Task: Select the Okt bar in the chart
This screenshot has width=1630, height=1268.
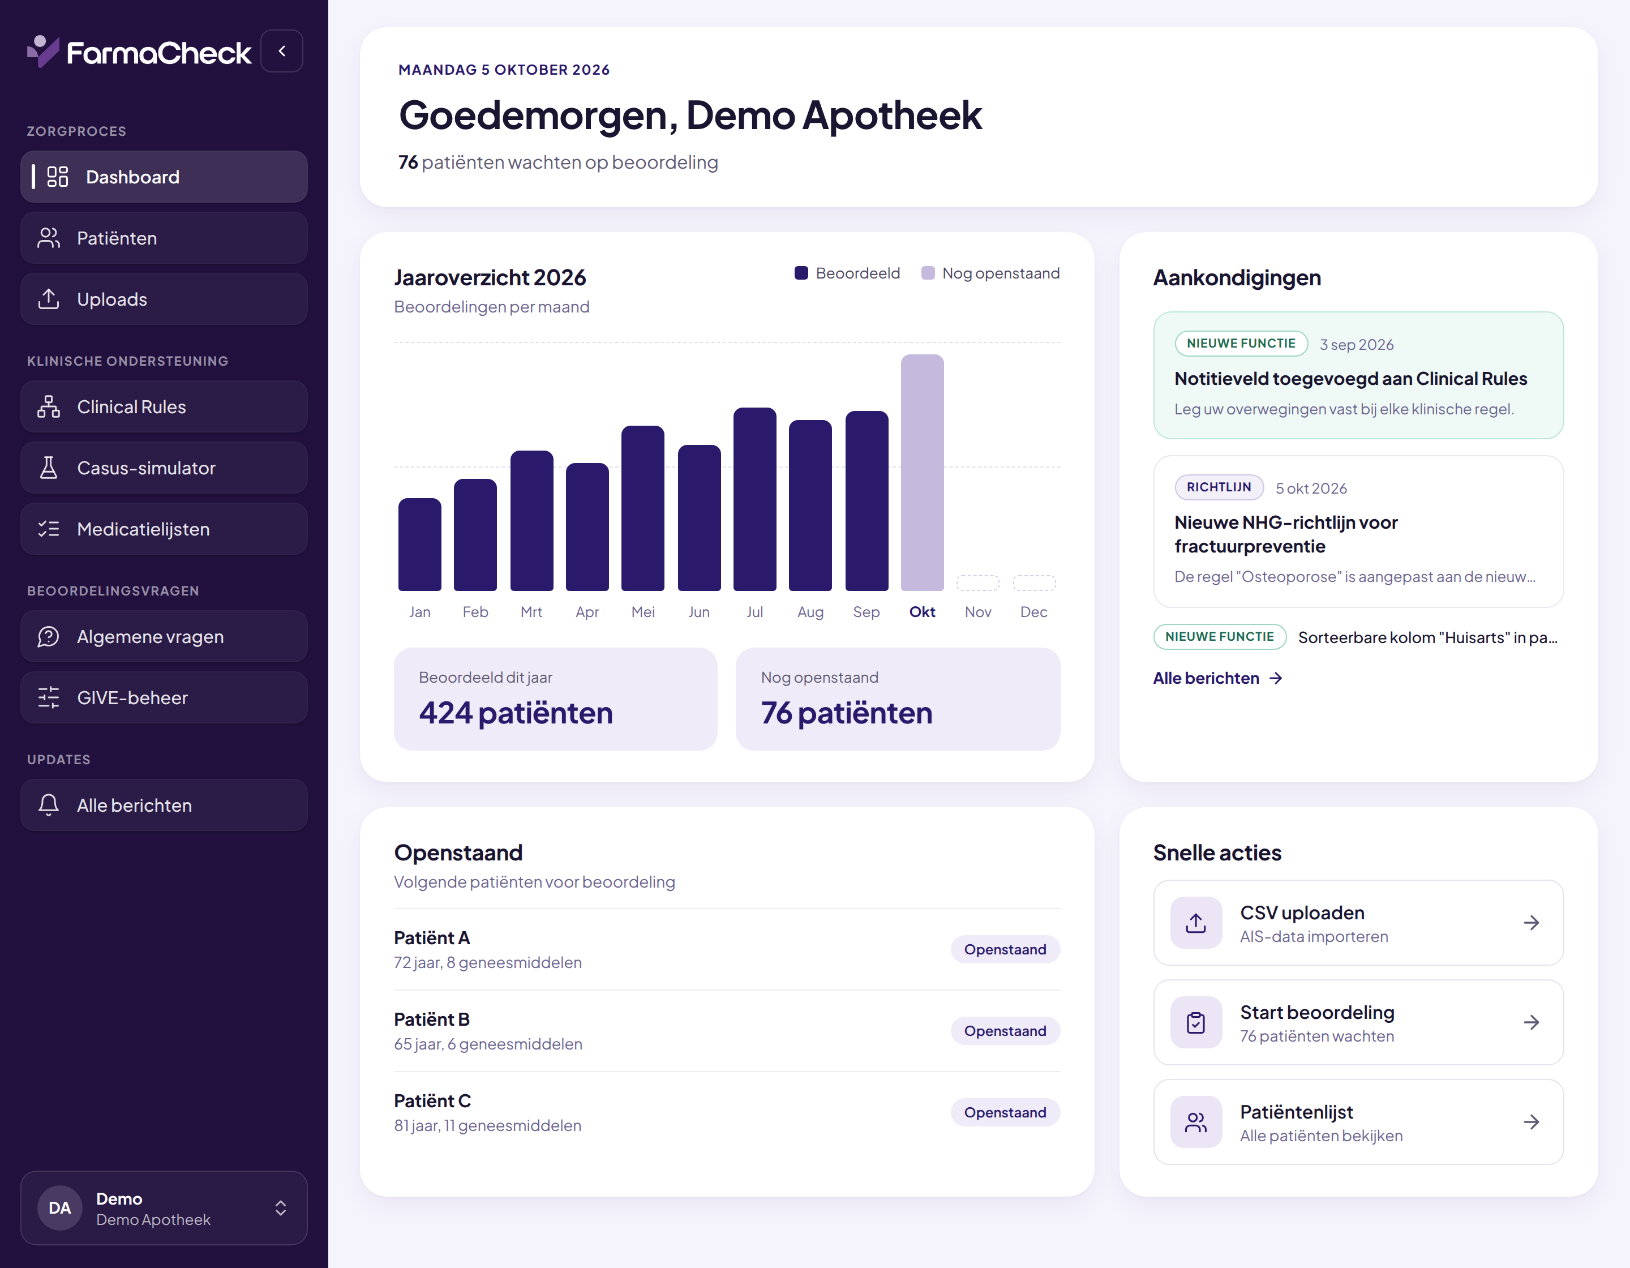Action: pos(922,473)
